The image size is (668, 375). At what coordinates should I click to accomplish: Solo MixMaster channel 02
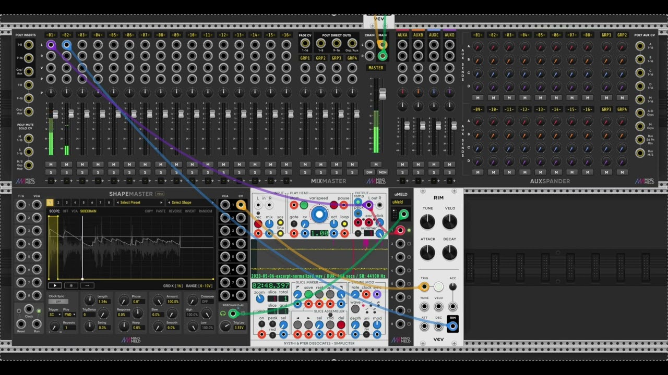click(66, 172)
